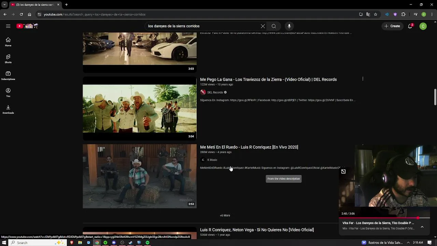
Task: Translate this page icon in address bar
Action: [x=368, y=14]
